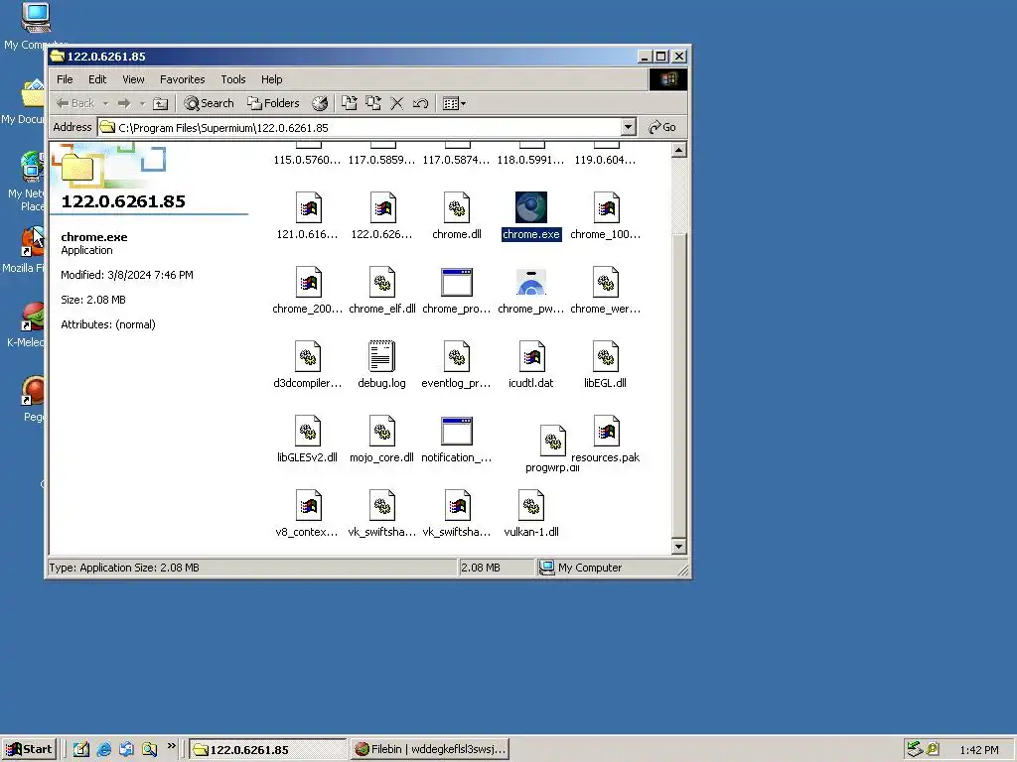The width and height of the screenshot is (1017, 762).
Task: Open the Windows Start menu
Action: (29, 749)
